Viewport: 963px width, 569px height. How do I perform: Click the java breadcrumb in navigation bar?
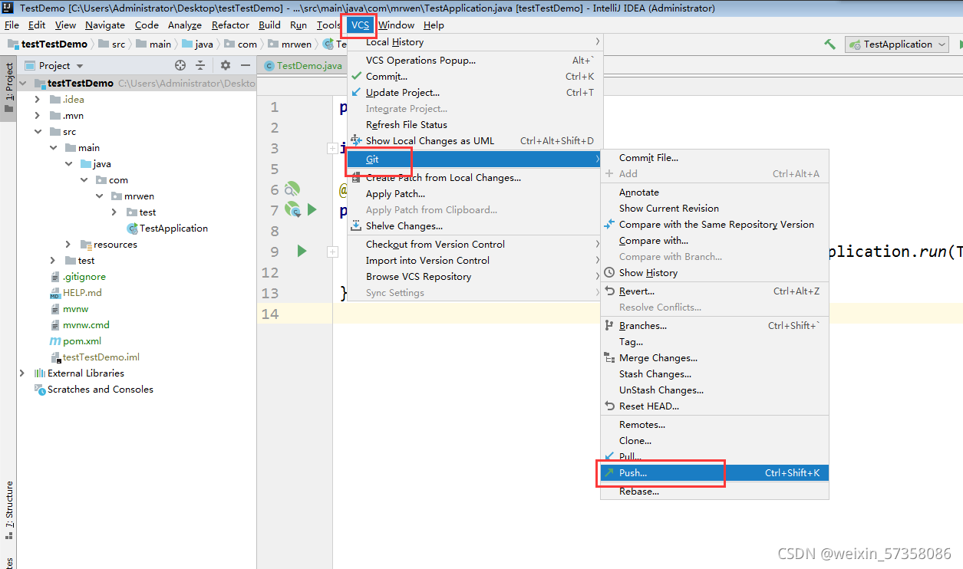197,44
